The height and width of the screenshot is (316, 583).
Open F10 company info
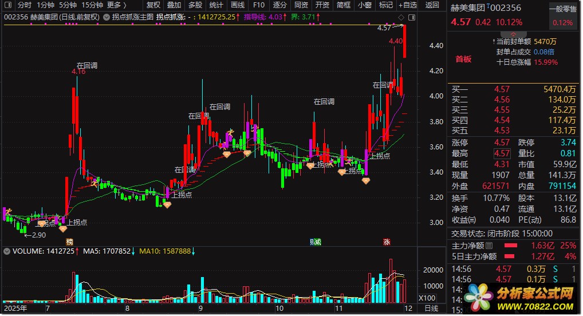(259, 5)
